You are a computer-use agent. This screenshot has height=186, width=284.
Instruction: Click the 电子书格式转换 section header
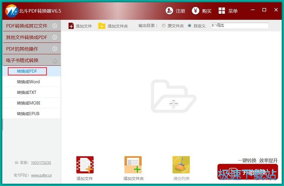point(32,60)
